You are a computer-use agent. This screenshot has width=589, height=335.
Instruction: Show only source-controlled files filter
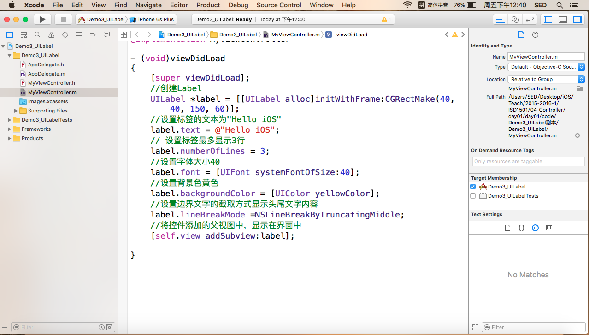click(x=109, y=327)
